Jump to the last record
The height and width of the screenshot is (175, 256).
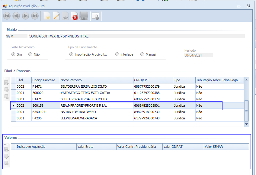35,16
